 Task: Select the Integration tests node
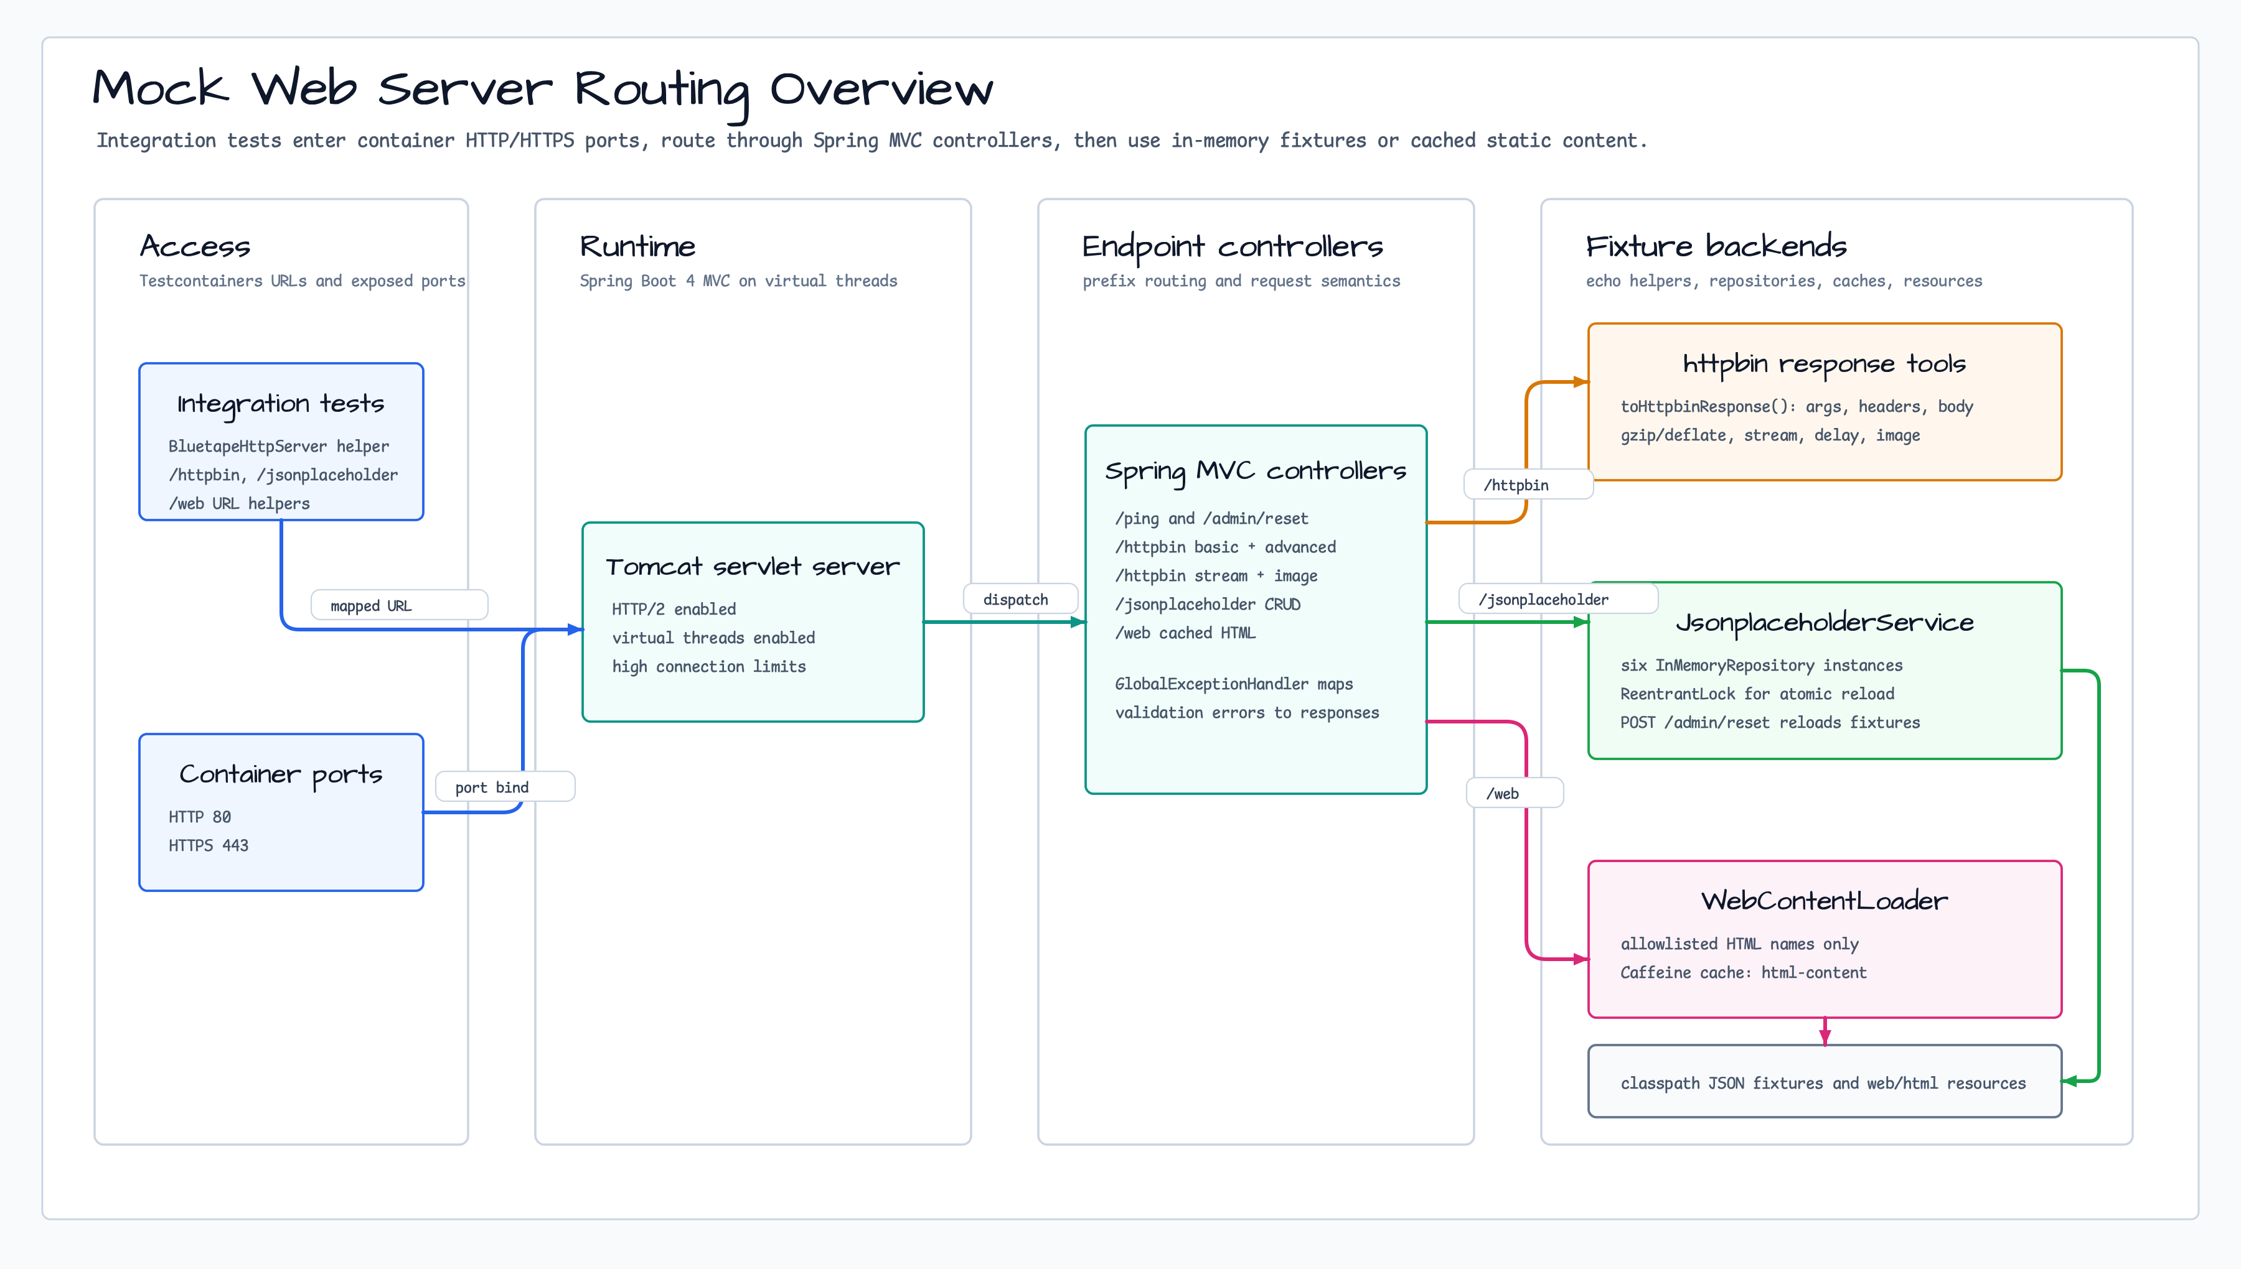click(281, 442)
